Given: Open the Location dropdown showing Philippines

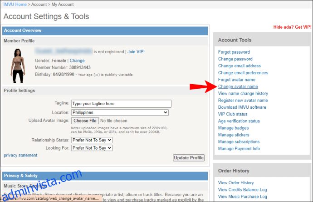Looking at the screenshot, I should [120, 112].
